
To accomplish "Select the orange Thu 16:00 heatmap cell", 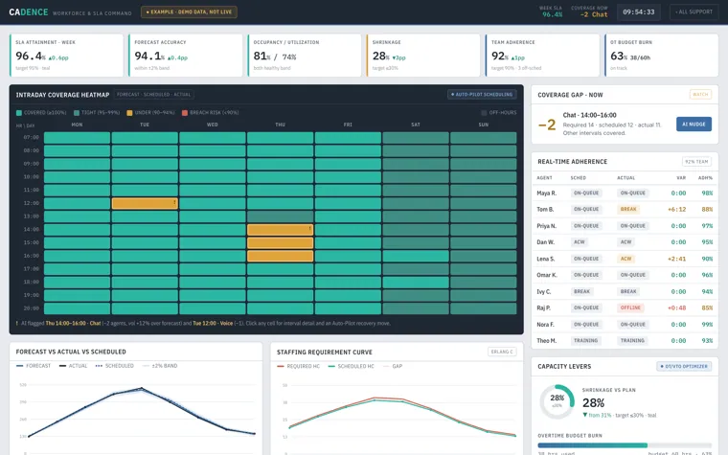I will click(280, 256).
